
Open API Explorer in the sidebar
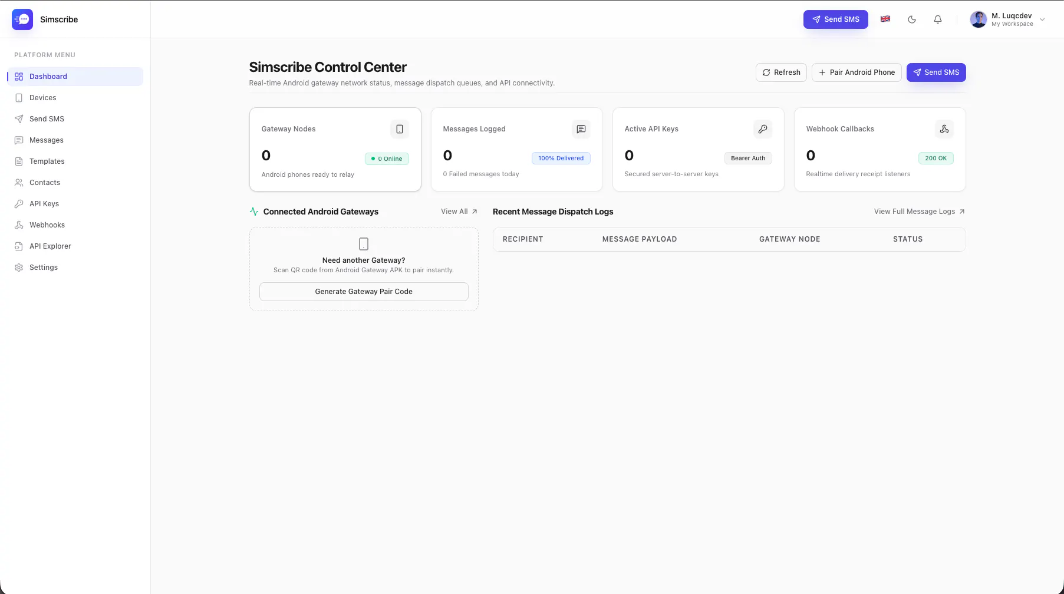[75, 246]
